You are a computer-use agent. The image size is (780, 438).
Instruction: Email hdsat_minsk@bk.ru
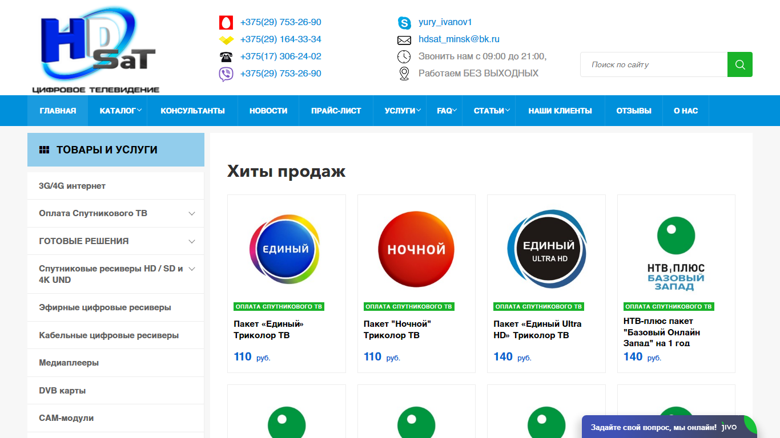[459, 39]
